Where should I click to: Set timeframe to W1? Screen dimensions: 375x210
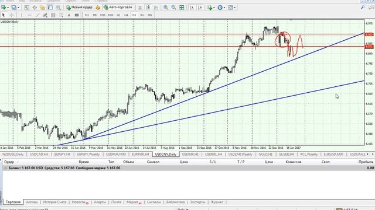[142, 15]
